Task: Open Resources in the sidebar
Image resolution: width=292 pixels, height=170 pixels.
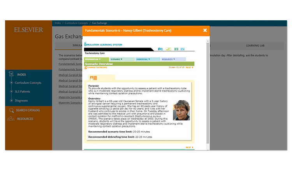Action: coord(25,119)
